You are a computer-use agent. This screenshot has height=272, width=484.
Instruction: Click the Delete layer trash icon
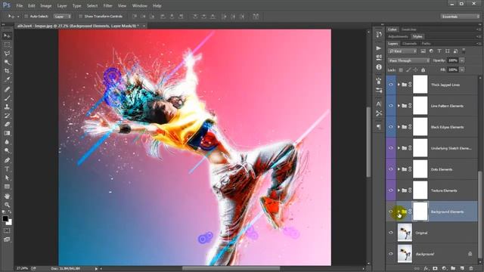(x=471, y=269)
